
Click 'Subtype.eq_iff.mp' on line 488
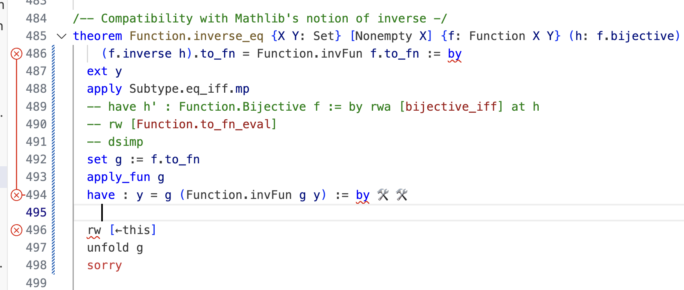pos(189,89)
